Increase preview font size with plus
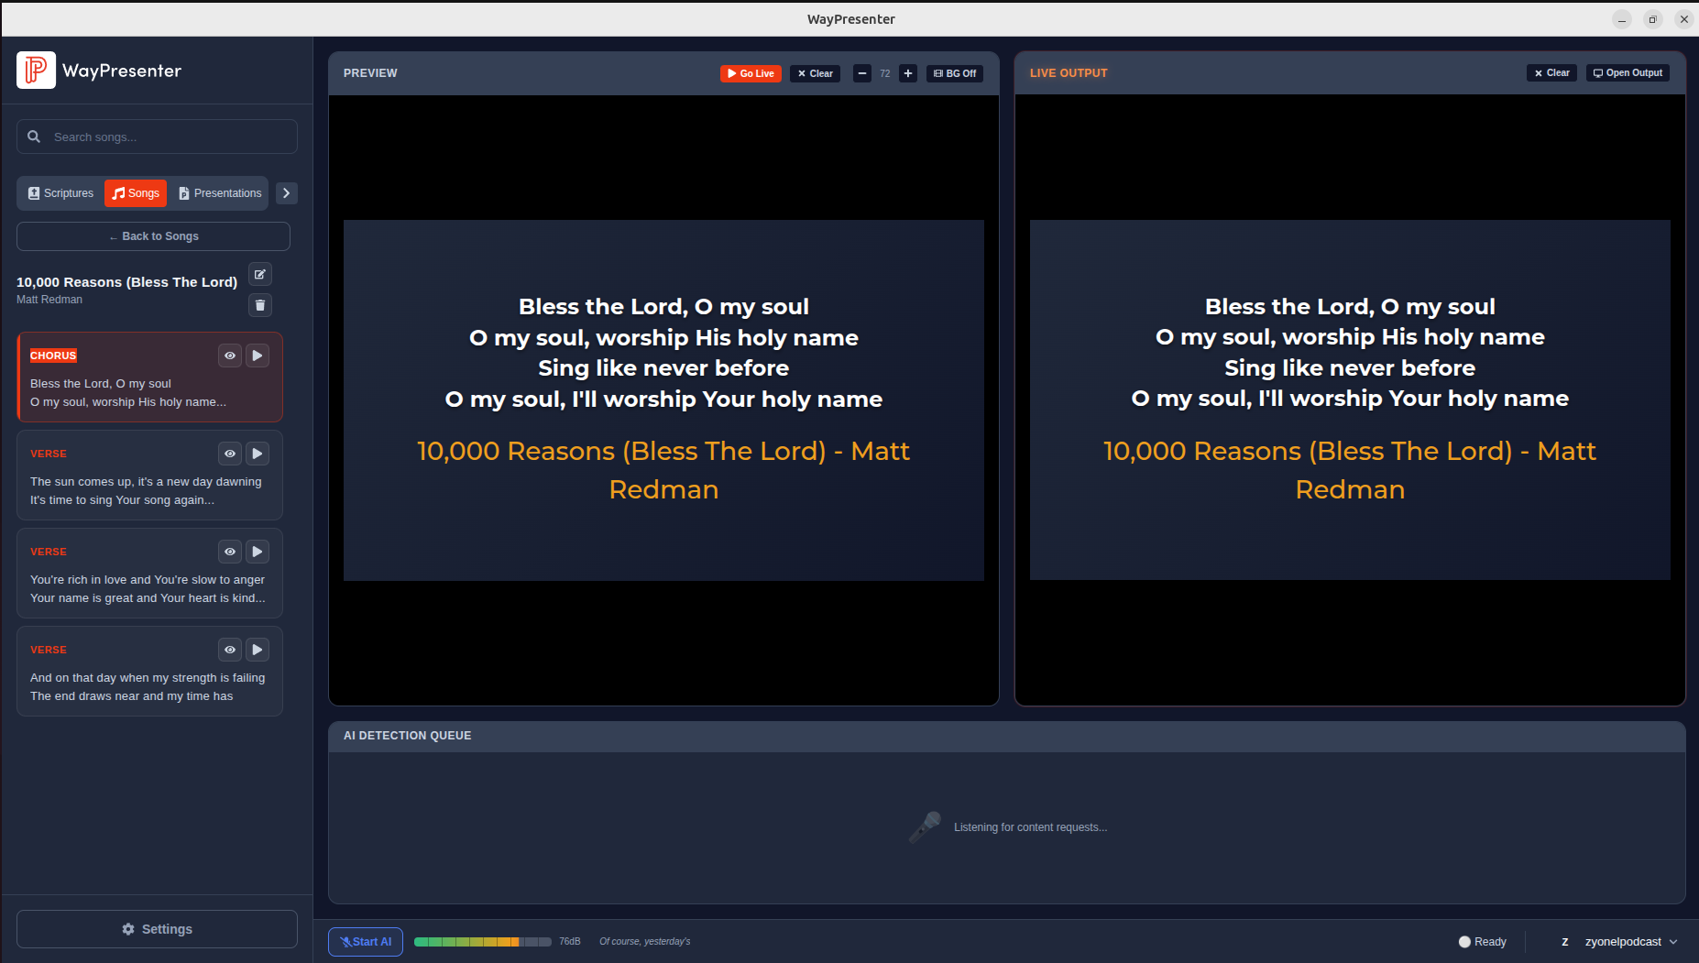 click(x=908, y=73)
